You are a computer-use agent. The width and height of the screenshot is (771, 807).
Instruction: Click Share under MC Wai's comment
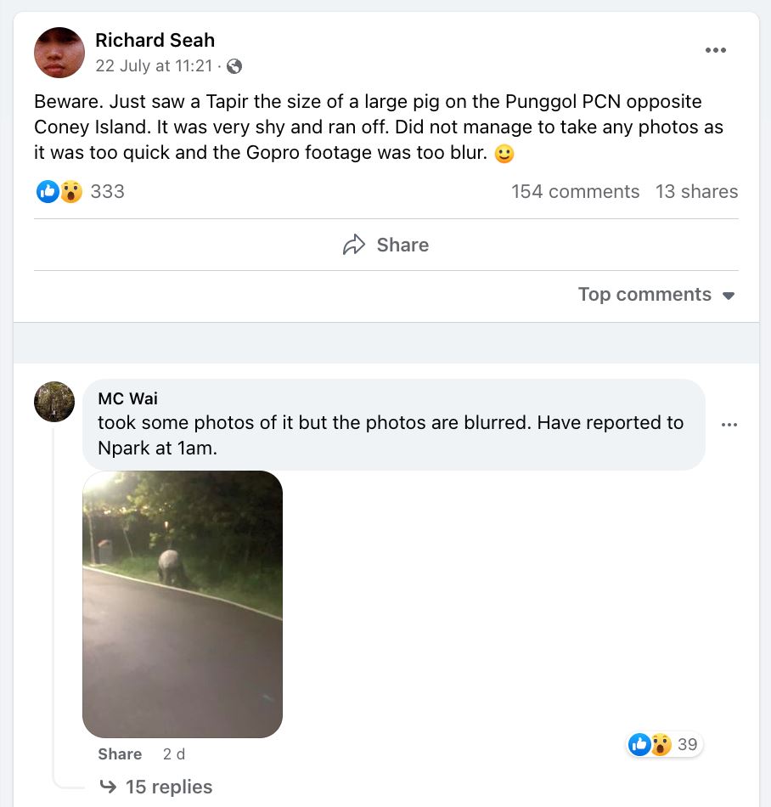tap(120, 754)
